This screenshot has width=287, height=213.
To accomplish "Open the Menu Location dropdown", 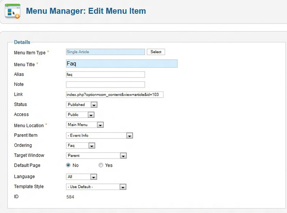I will point(85,125).
